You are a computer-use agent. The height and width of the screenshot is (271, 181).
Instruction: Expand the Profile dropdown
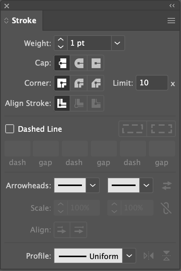point(129,256)
